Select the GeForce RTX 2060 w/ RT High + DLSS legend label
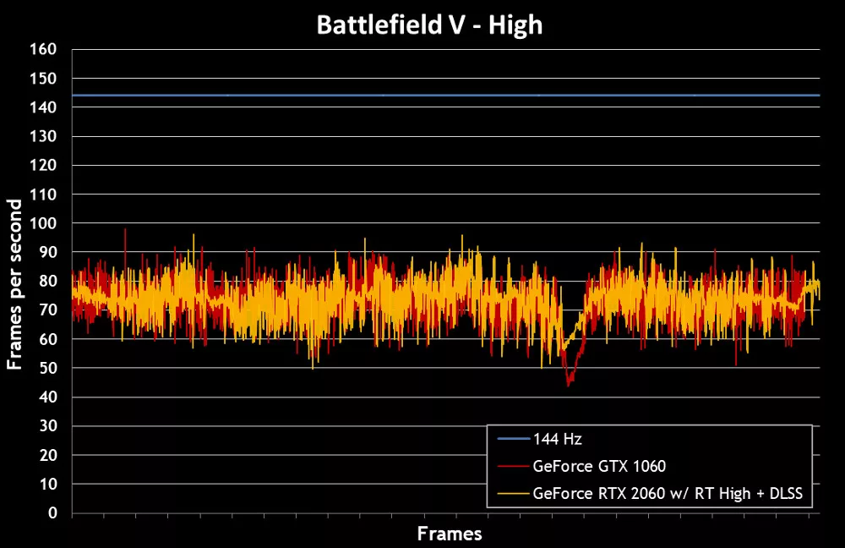The image size is (845, 548). coord(668,494)
